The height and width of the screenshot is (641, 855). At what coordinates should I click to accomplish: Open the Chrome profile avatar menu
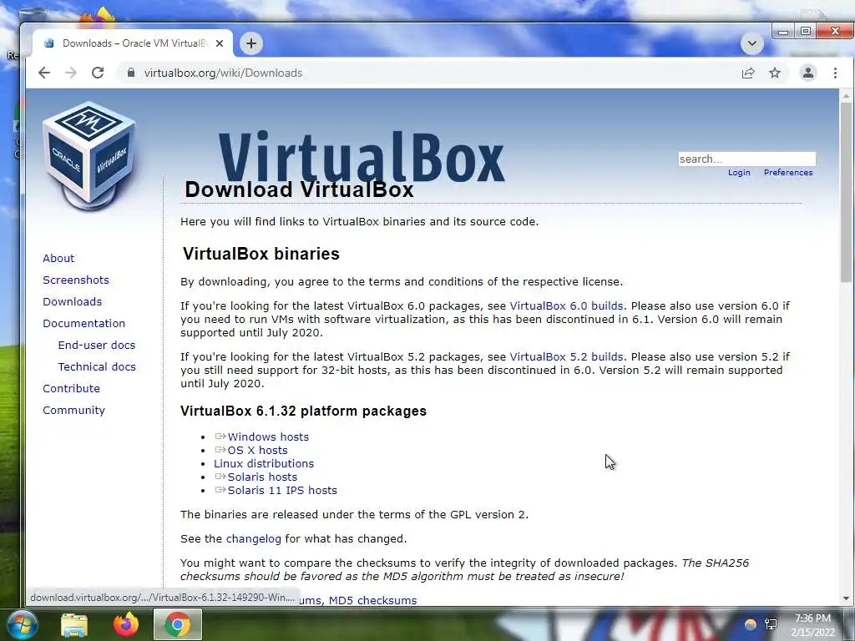[x=807, y=73]
